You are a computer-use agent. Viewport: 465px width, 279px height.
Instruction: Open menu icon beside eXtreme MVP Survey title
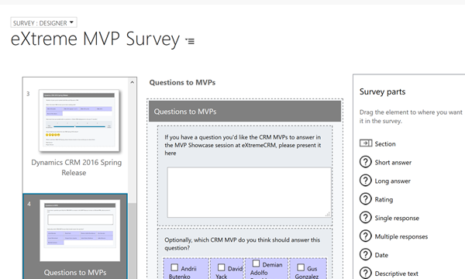190,41
